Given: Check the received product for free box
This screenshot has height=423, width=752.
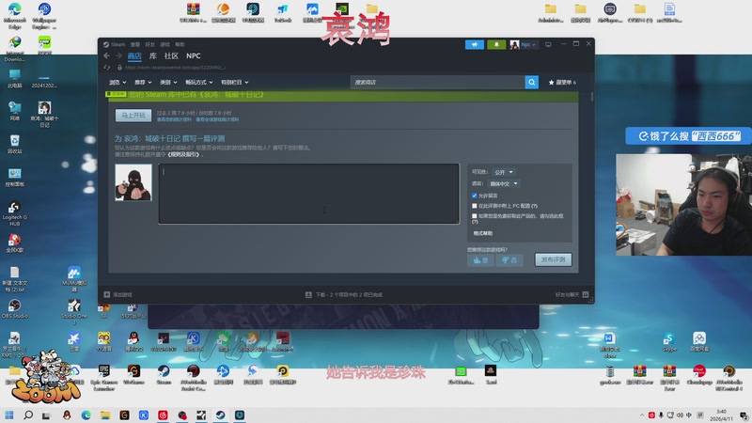Looking at the screenshot, I should (x=475, y=216).
